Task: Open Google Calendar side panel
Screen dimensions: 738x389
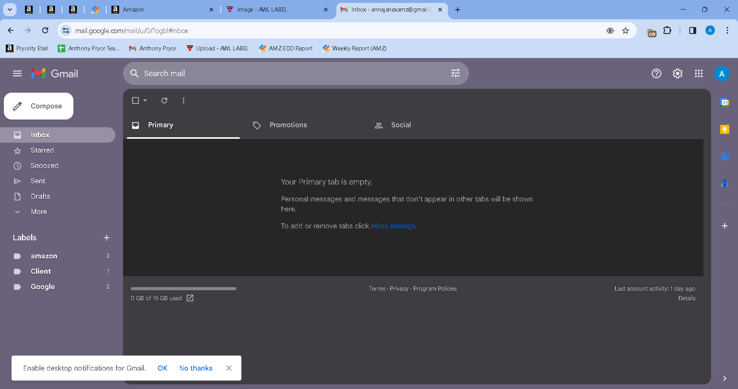Action: [x=725, y=102]
